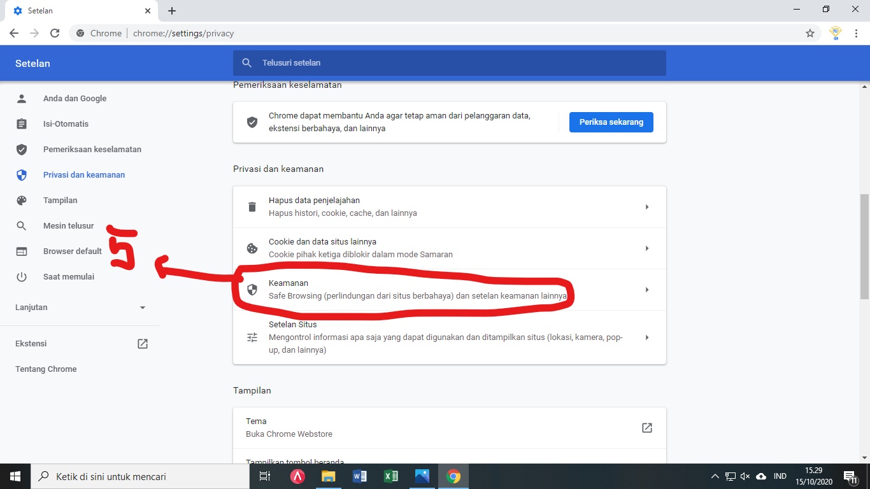Show hidden system tray icons

click(715, 476)
